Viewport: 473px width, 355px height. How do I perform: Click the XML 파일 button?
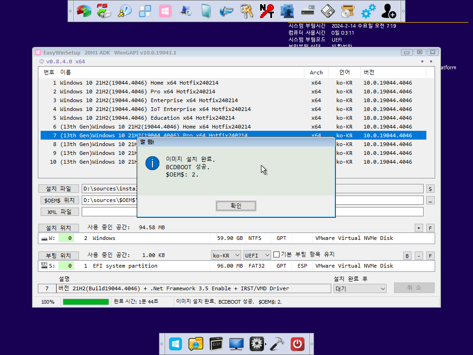60,212
